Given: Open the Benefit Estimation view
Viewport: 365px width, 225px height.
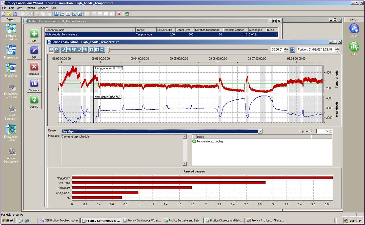Looking at the screenshot, I should (11, 113).
